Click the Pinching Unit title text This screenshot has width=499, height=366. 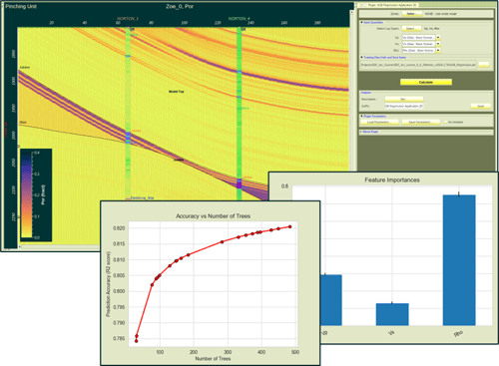(x=21, y=6)
